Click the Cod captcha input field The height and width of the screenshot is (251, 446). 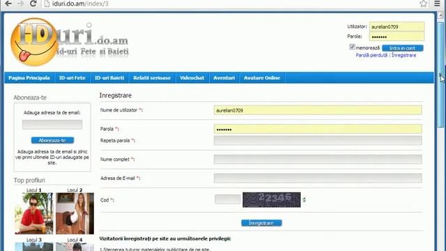coord(228,199)
